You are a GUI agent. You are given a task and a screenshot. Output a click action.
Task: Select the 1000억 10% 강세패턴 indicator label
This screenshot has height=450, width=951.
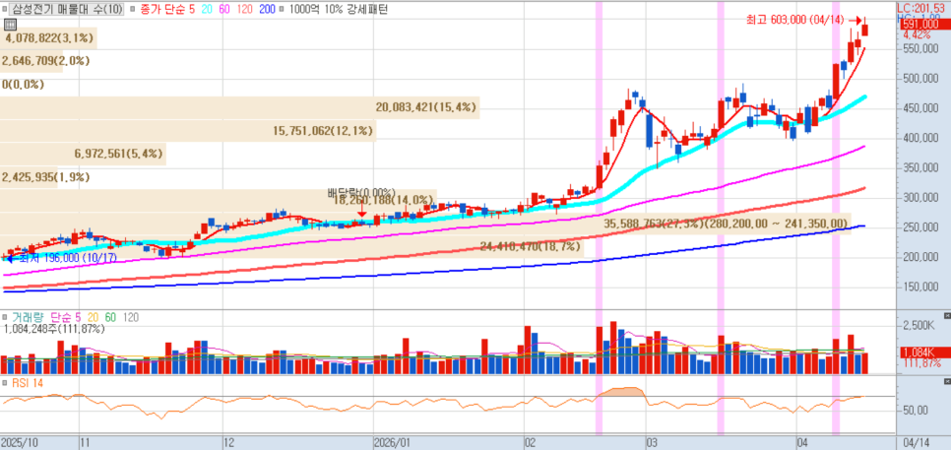click(339, 9)
